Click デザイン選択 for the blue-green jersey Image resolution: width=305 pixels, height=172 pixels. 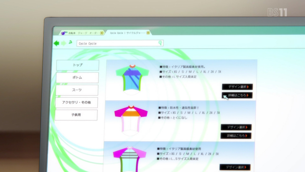point(237,87)
